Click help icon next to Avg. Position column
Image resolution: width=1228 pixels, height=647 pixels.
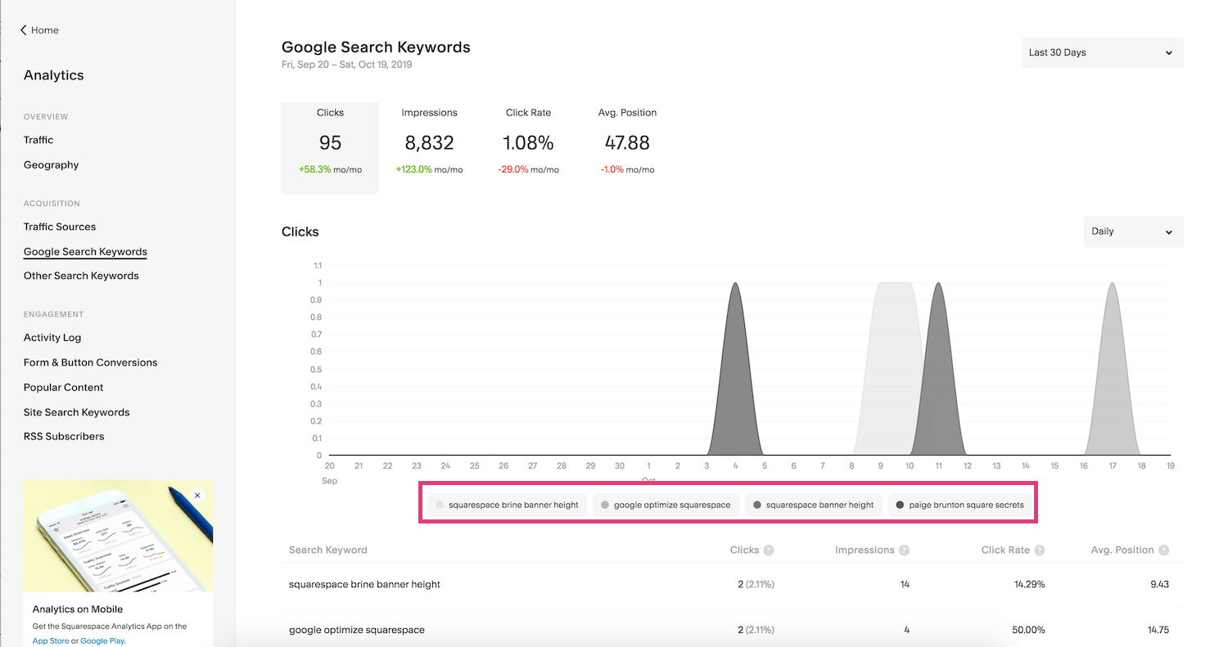pos(1163,550)
